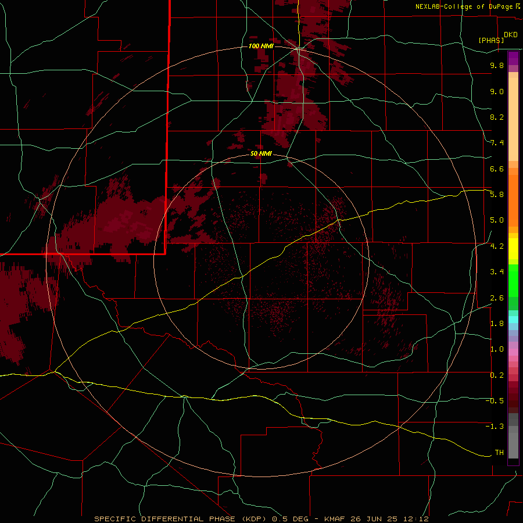
Task: Click the -1.3 scale value
Action: tap(495, 427)
